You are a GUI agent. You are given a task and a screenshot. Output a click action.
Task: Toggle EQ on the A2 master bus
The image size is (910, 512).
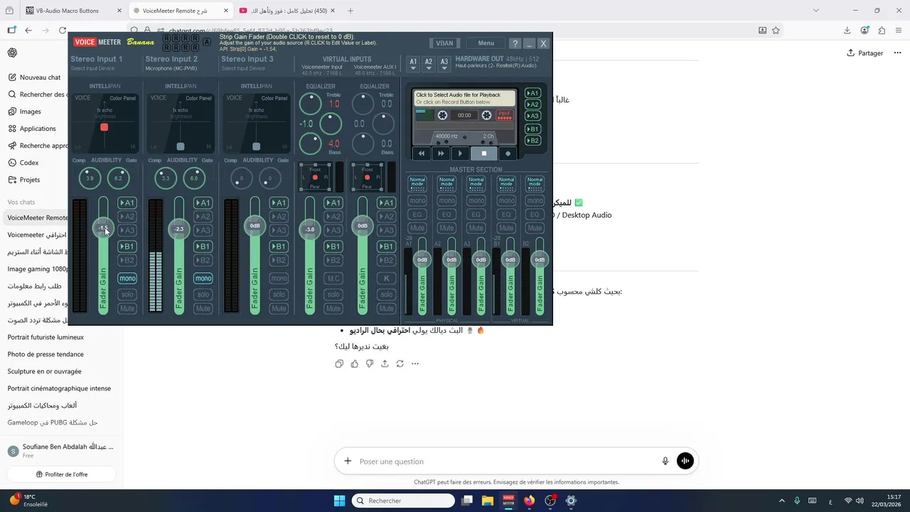446,215
